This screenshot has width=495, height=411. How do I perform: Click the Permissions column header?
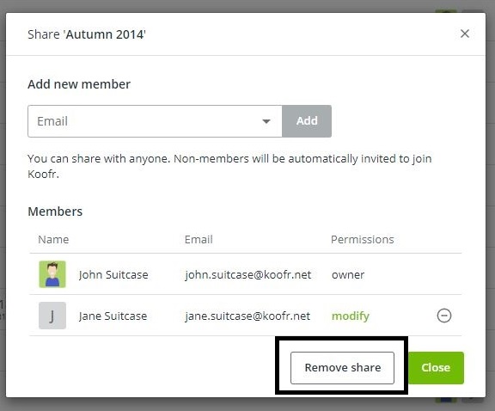click(363, 239)
